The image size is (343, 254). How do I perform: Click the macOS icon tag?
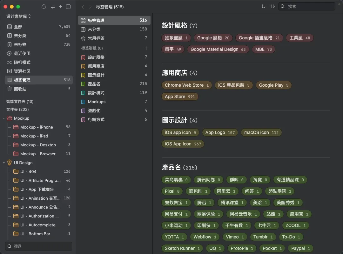click(x=261, y=132)
